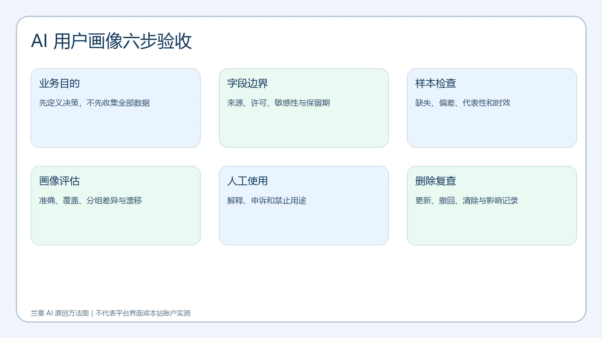Click the title AI 用户画像六步验收
602x338 pixels.
(x=111, y=41)
